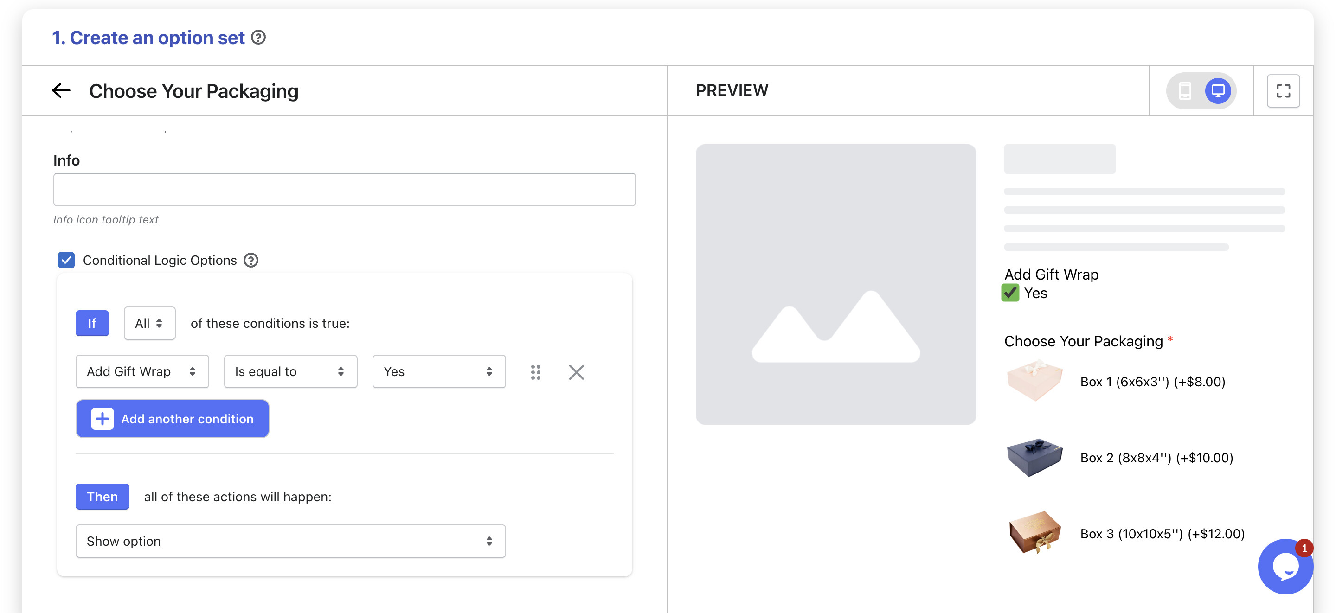
Task: Open the Add Gift Wrap field dropdown
Action: pyautogui.click(x=142, y=371)
